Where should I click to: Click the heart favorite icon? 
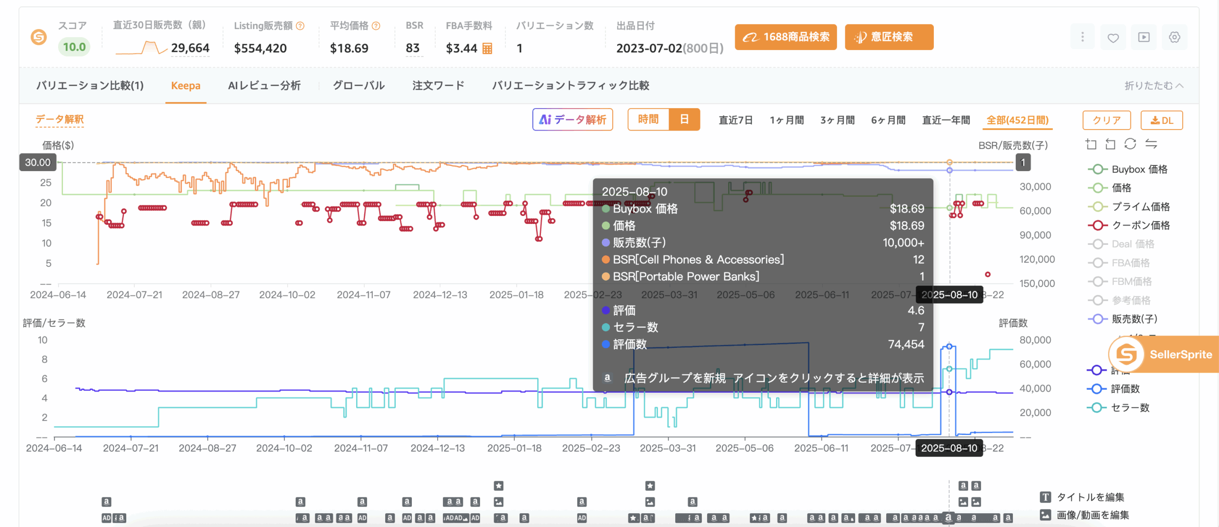[1113, 38]
